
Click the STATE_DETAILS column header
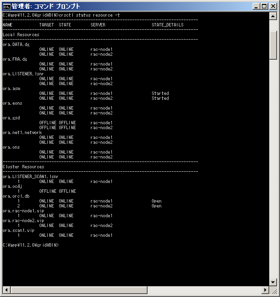[168, 25]
